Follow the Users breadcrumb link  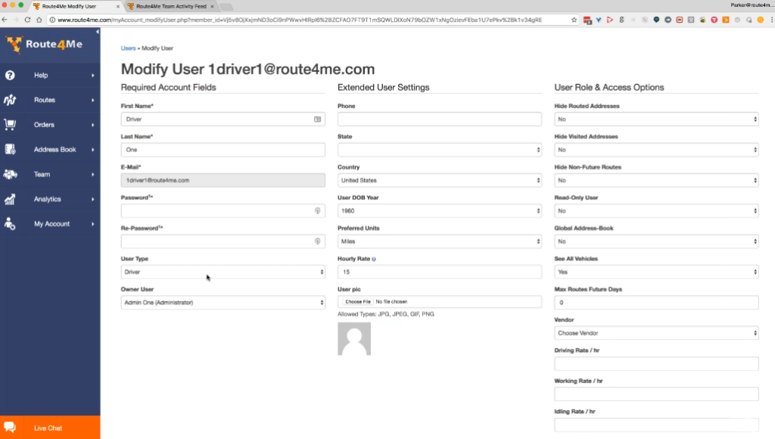[128, 48]
